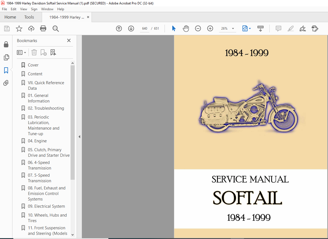This screenshot has height=239, width=328.
Task: Open 11. Front Suspension and Steering bookmark
Action: coord(48,231)
